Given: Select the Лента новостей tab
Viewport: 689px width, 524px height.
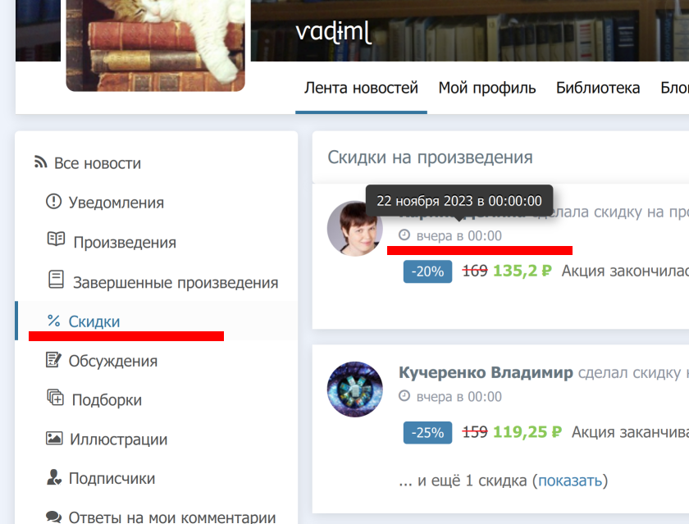Looking at the screenshot, I should coord(361,88).
